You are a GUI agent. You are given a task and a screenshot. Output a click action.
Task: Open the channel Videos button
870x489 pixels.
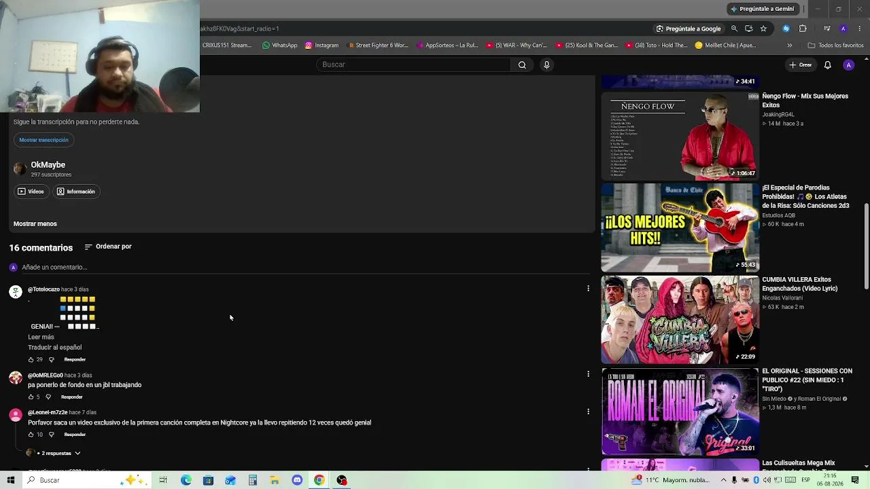tap(31, 192)
